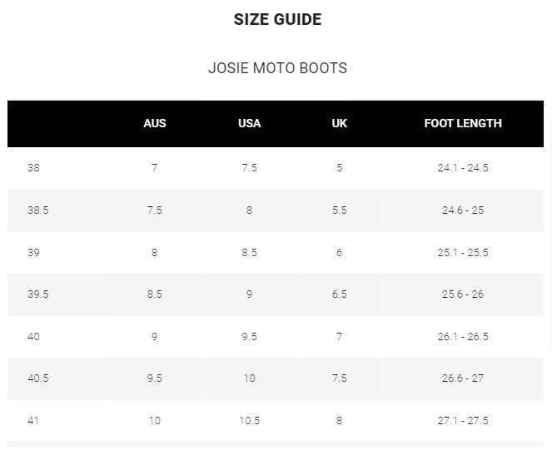
Task: Select the size 40 row label
Action: [33, 337]
